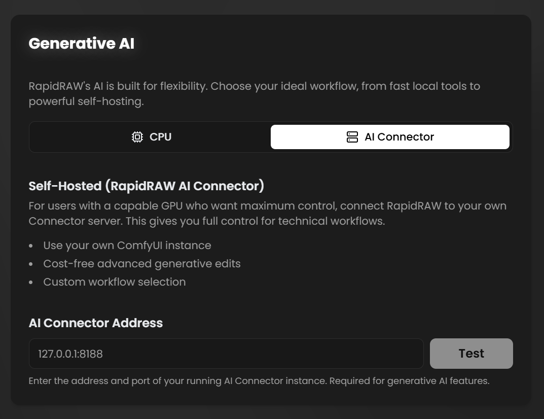Click the Generative AI heading
Viewport: 544px width, 419px height.
tap(82, 44)
